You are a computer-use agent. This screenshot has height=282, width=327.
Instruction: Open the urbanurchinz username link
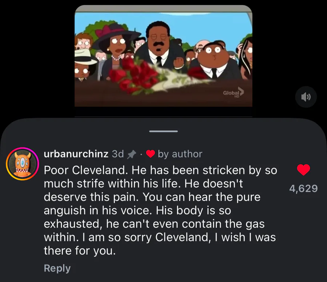tap(76, 154)
